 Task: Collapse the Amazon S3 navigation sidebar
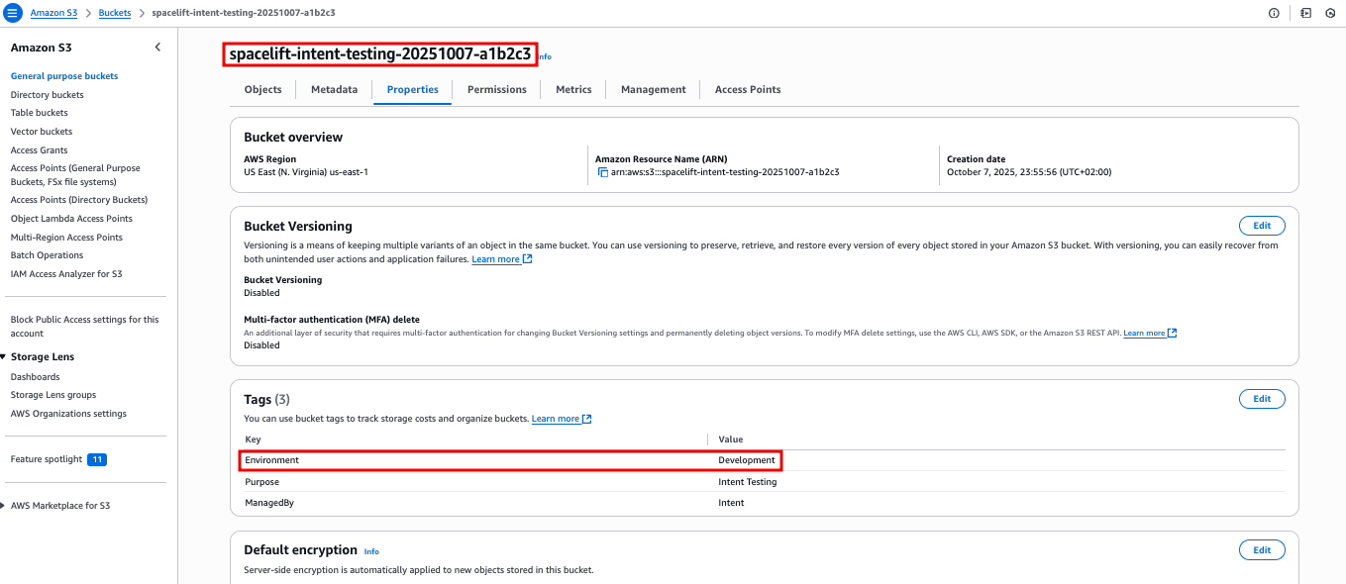click(x=156, y=47)
